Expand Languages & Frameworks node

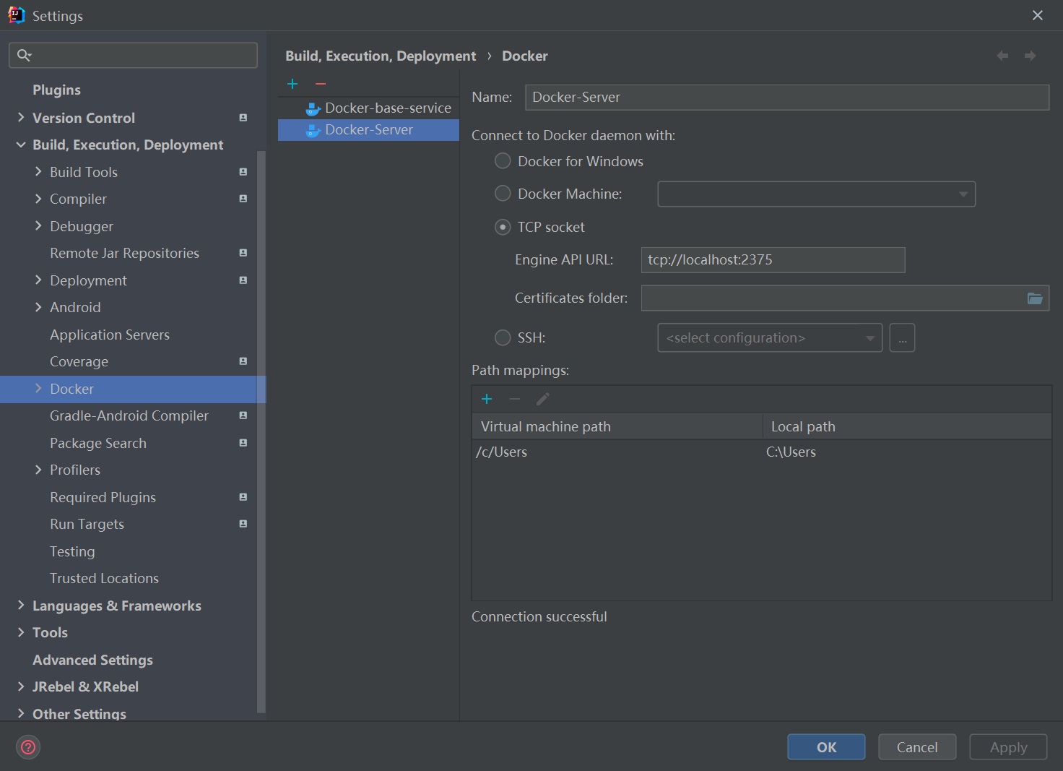(x=21, y=605)
